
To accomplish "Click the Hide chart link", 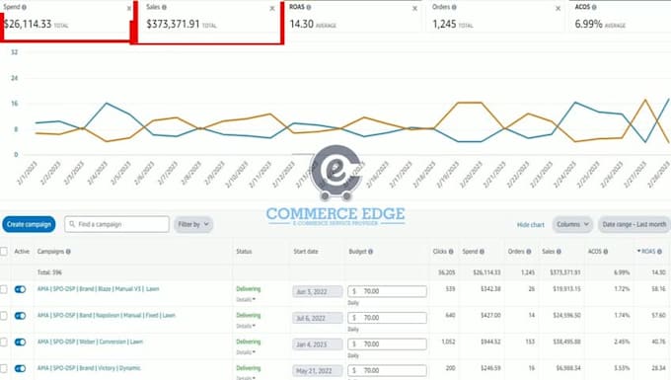I will [531, 225].
